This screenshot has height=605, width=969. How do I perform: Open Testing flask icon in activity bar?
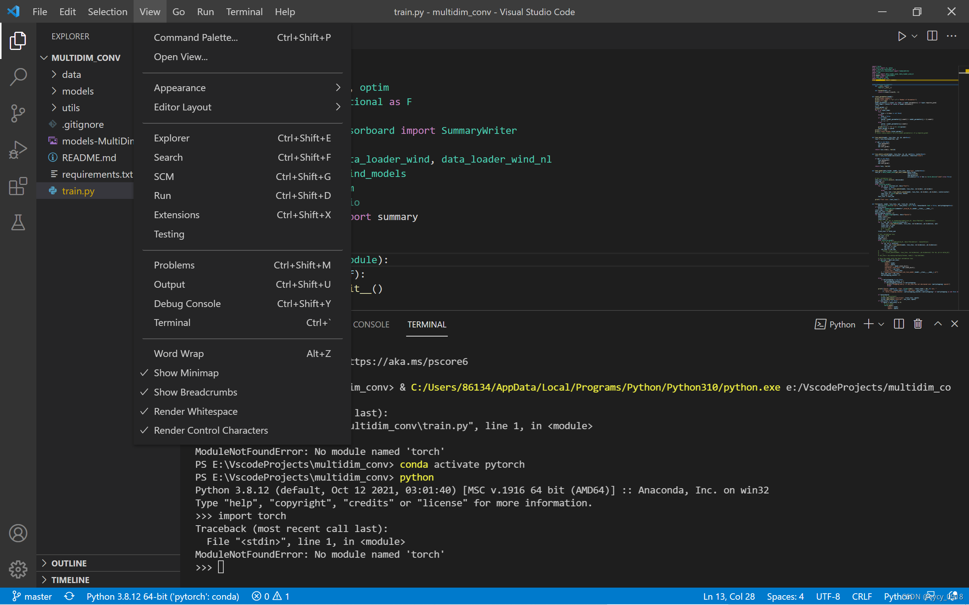click(x=18, y=222)
